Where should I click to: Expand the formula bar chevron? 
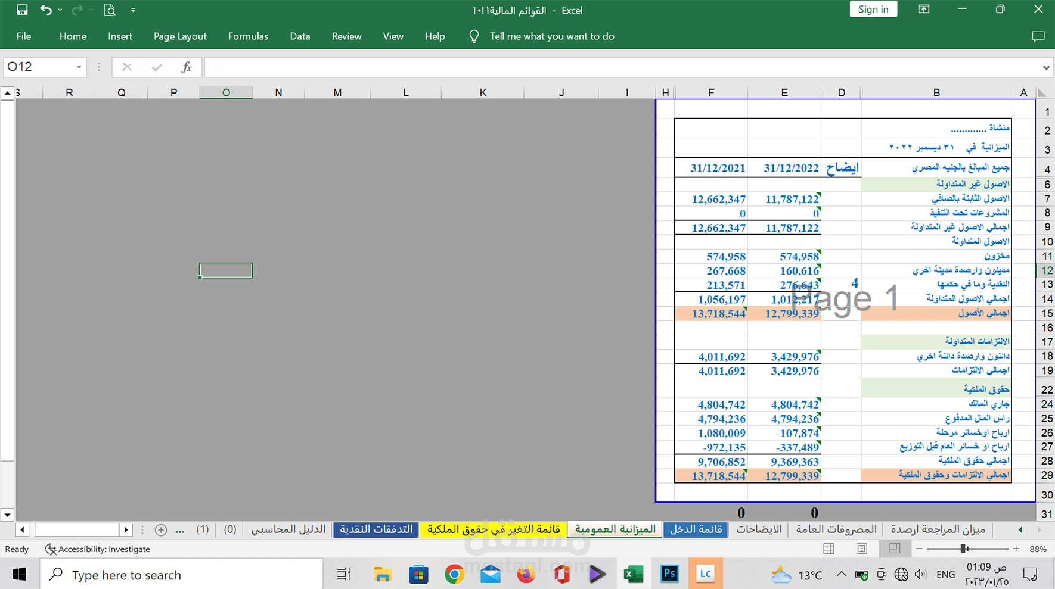[1046, 68]
